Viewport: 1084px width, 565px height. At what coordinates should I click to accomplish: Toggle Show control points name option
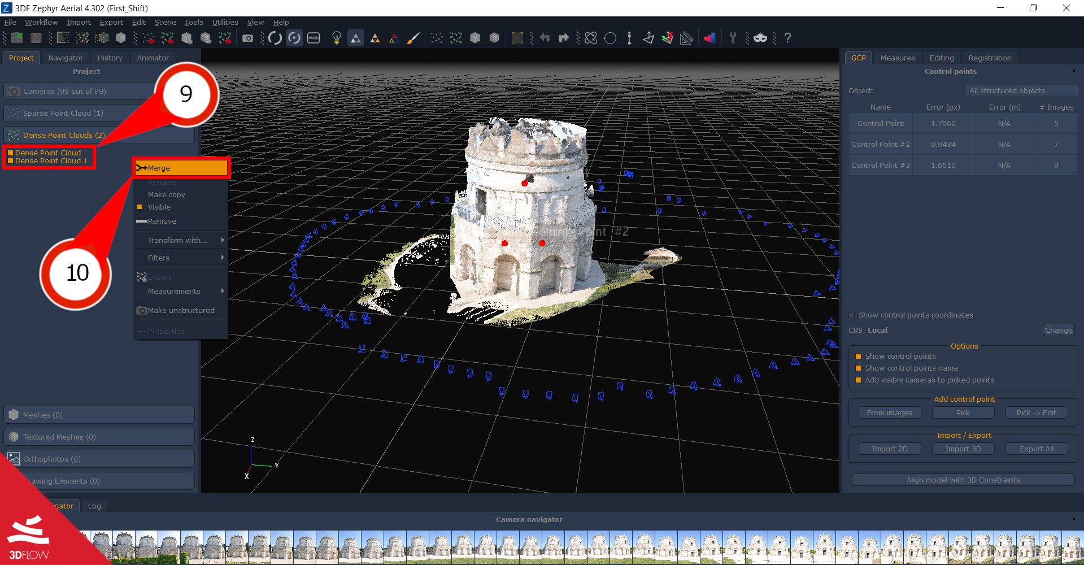[858, 368]
